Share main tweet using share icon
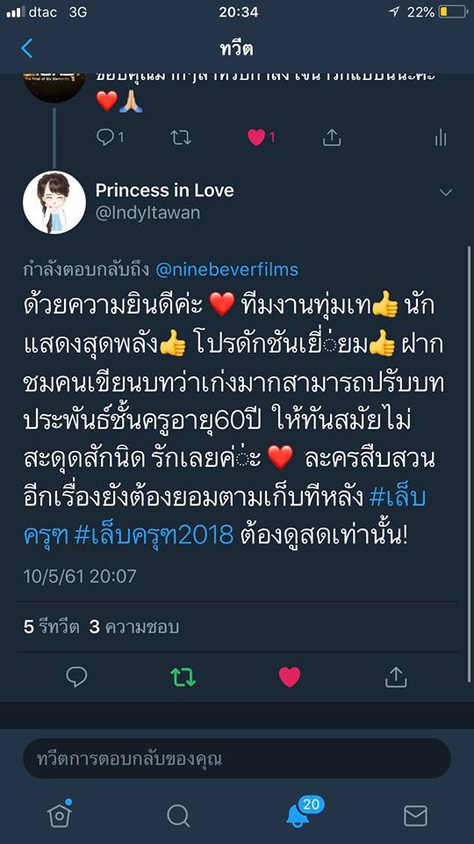The width and height of the screenshot is (474, 844). coord(396,677)
